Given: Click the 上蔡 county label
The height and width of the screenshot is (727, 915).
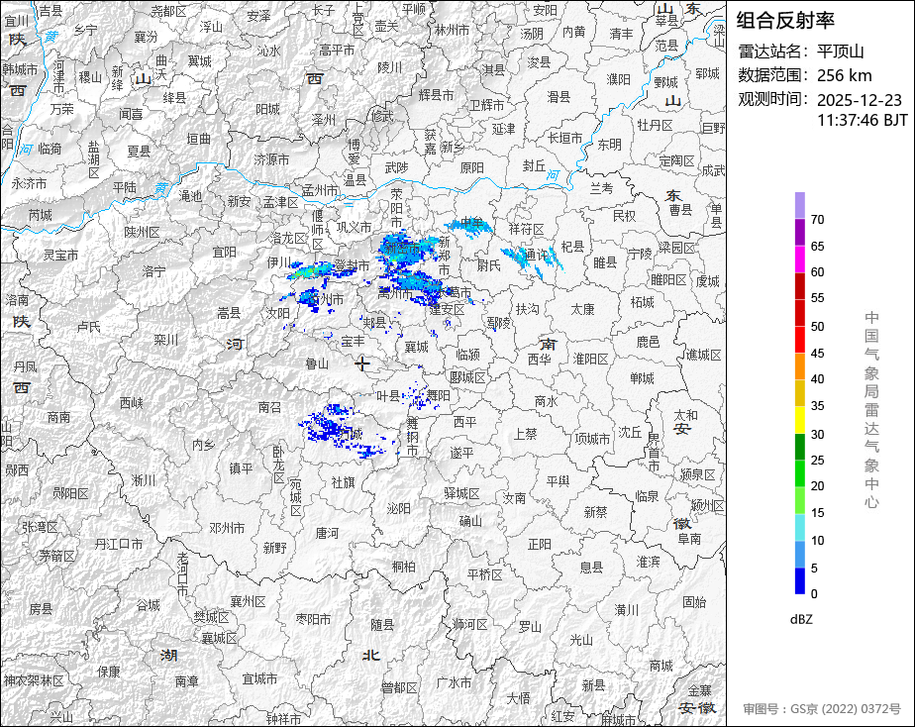Looking at the screenshot, I should pyautogui.click(x=525, y=434).
